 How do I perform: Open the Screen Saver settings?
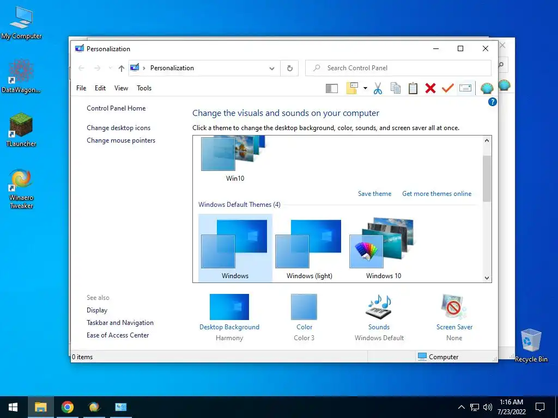click(454, 317)
